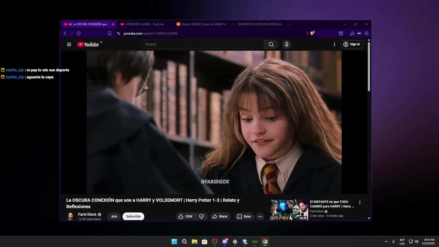Open the browser main hamburger menu
439x247 pixels.
[x=366, y=33]
